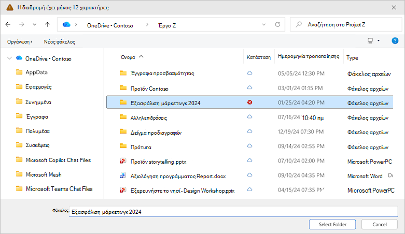405x234 pixels.
Task: Select Εξερευνήστε το νησί - Design Workshop.pptx
Action: [183, 191]
